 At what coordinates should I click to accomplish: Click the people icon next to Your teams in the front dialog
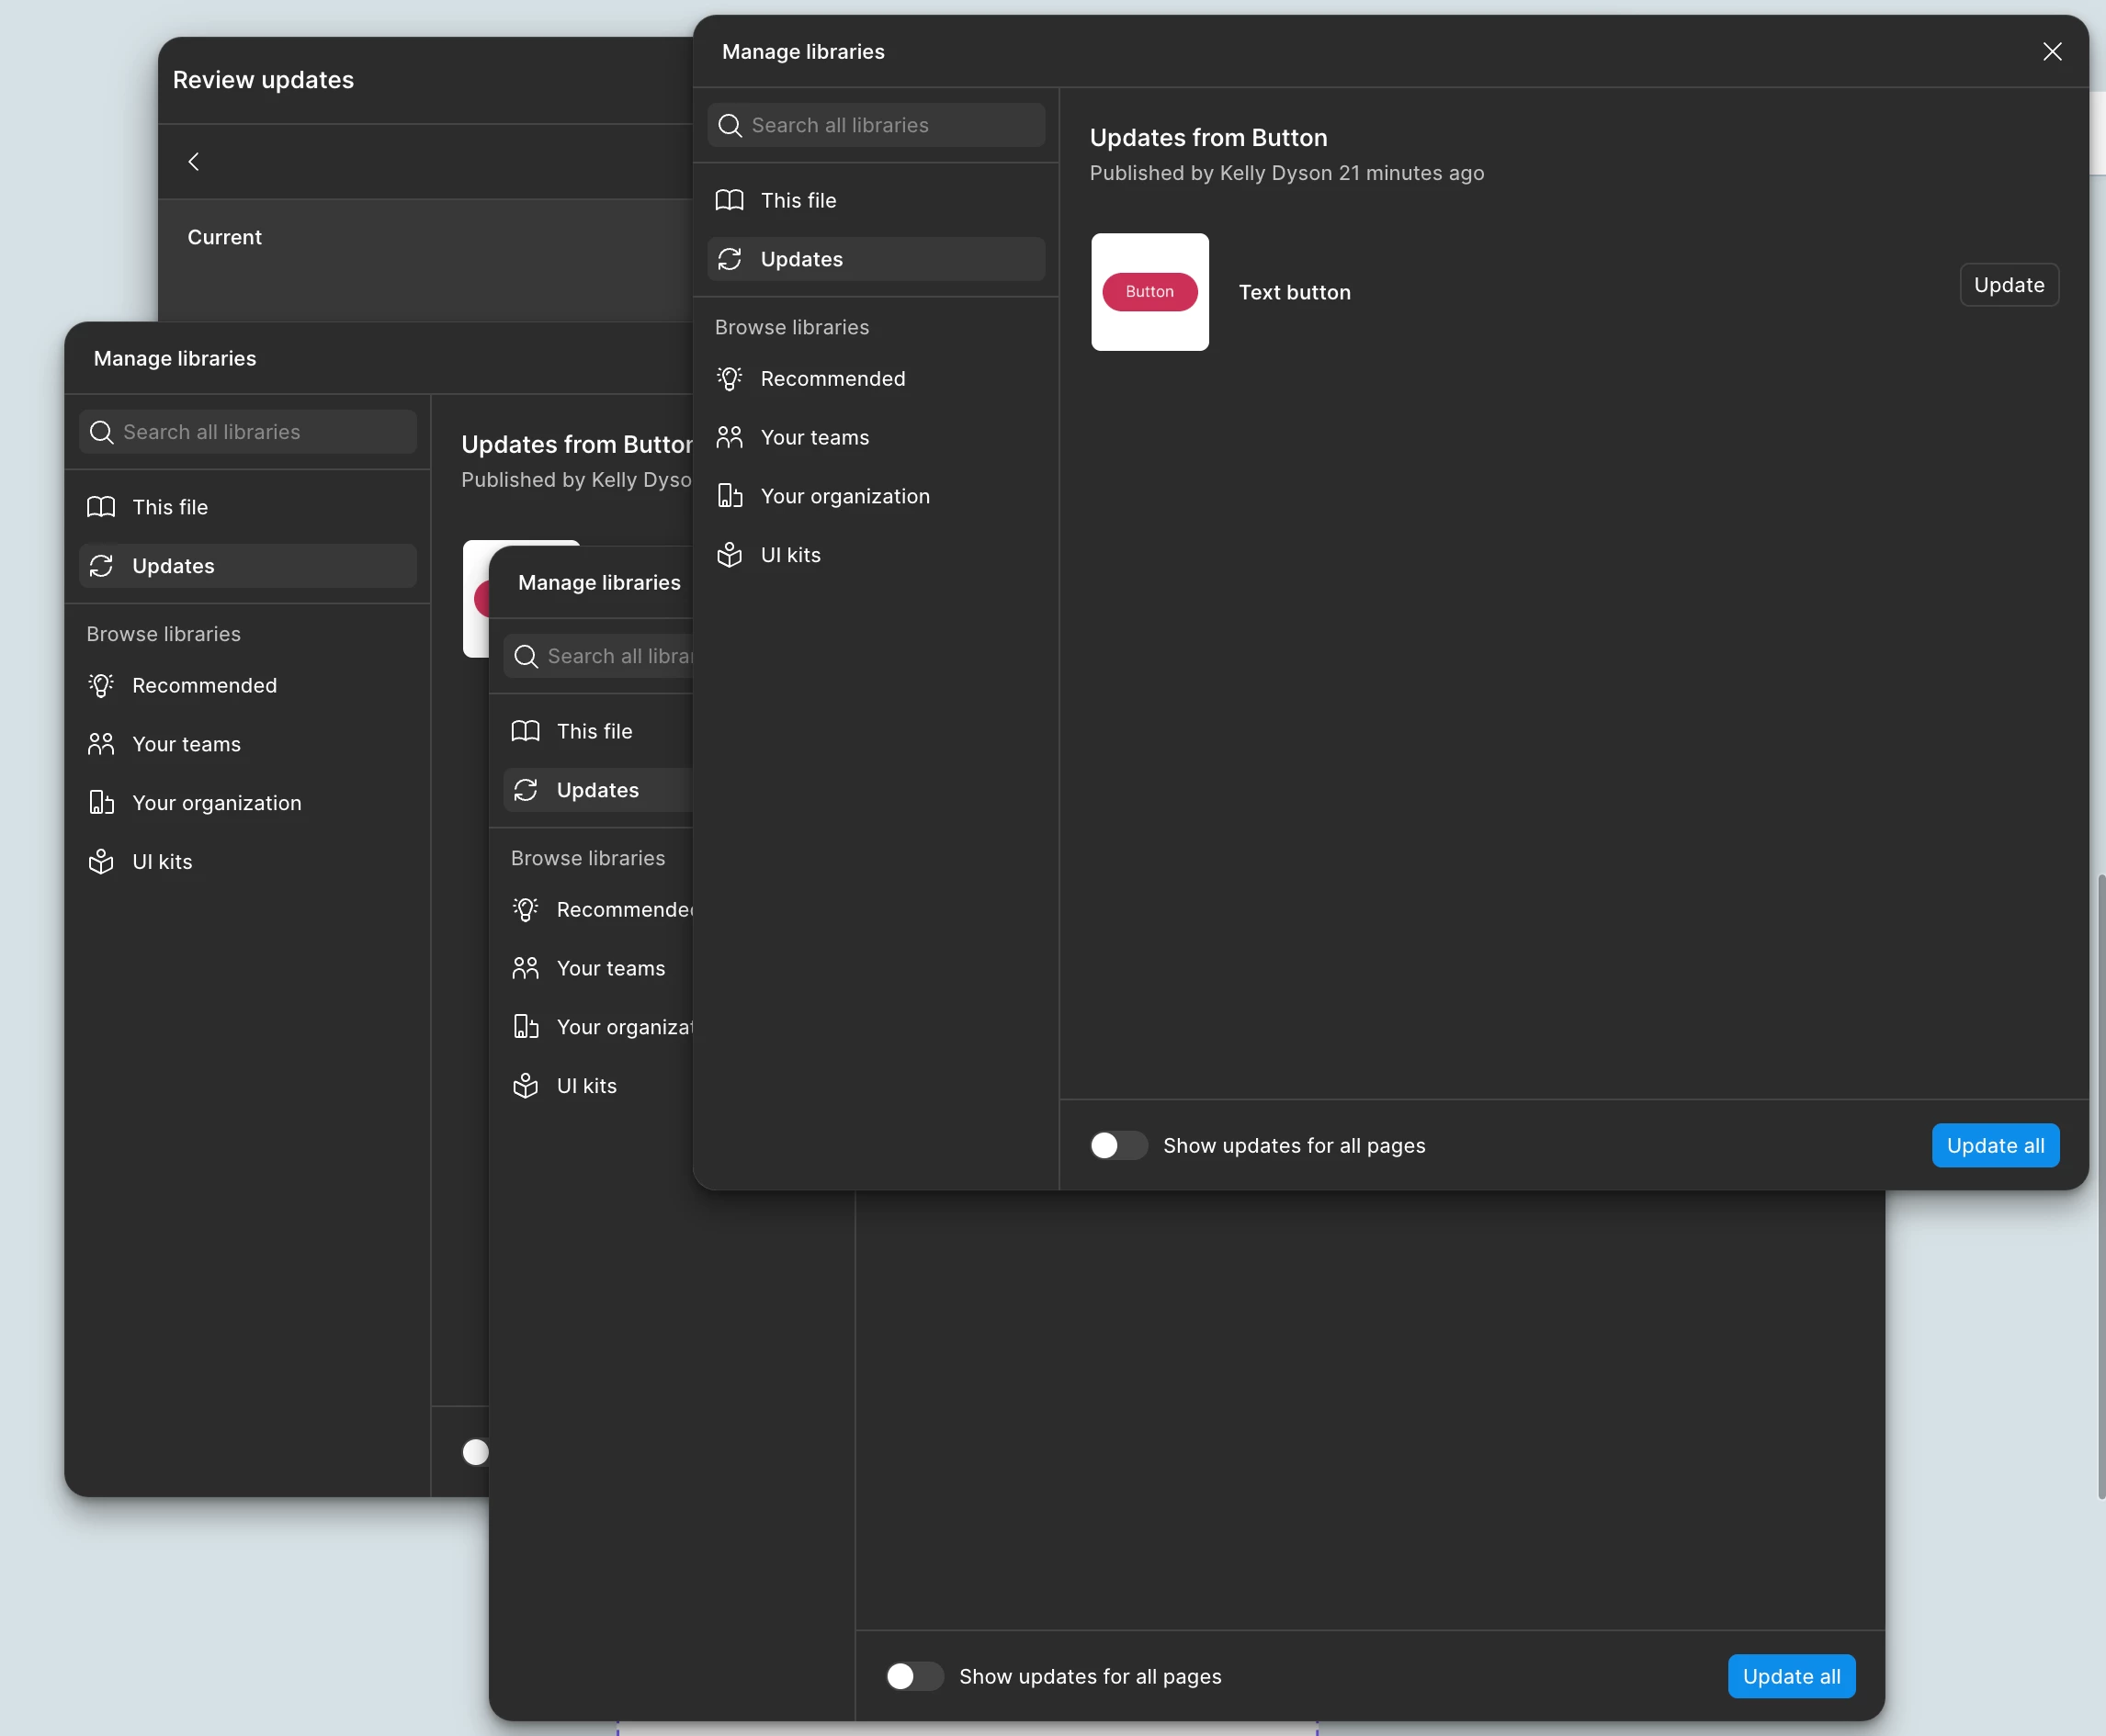730,437
